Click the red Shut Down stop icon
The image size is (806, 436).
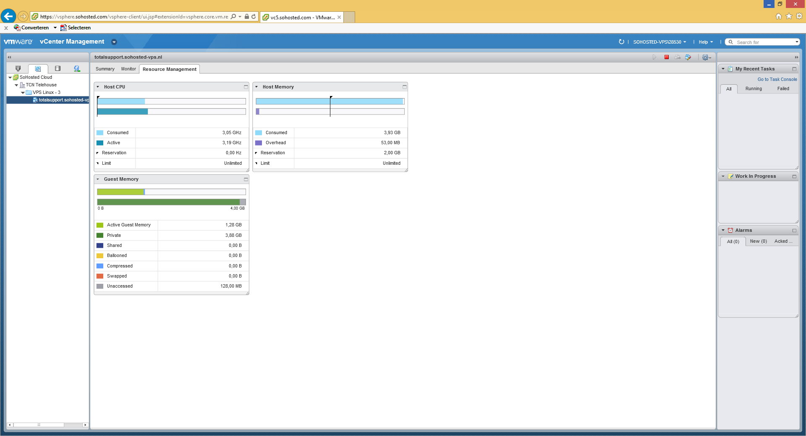pos(667,57)
